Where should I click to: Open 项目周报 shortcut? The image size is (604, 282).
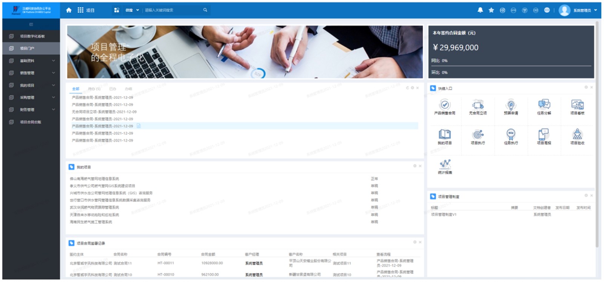[x=544, y=137]
